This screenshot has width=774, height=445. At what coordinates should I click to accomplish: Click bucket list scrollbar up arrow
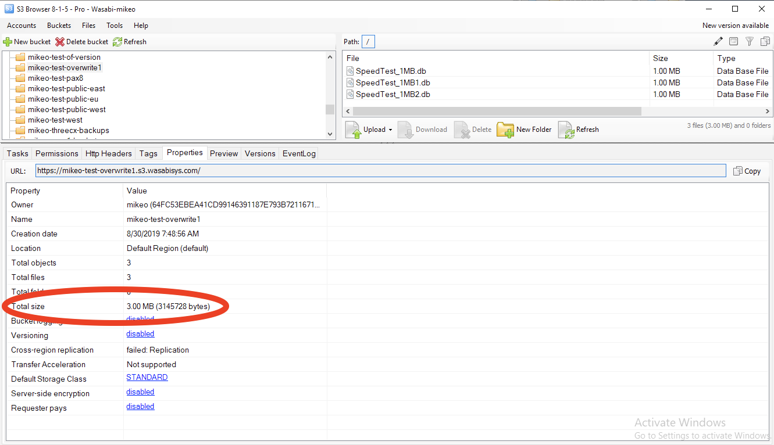pos(330,57)
